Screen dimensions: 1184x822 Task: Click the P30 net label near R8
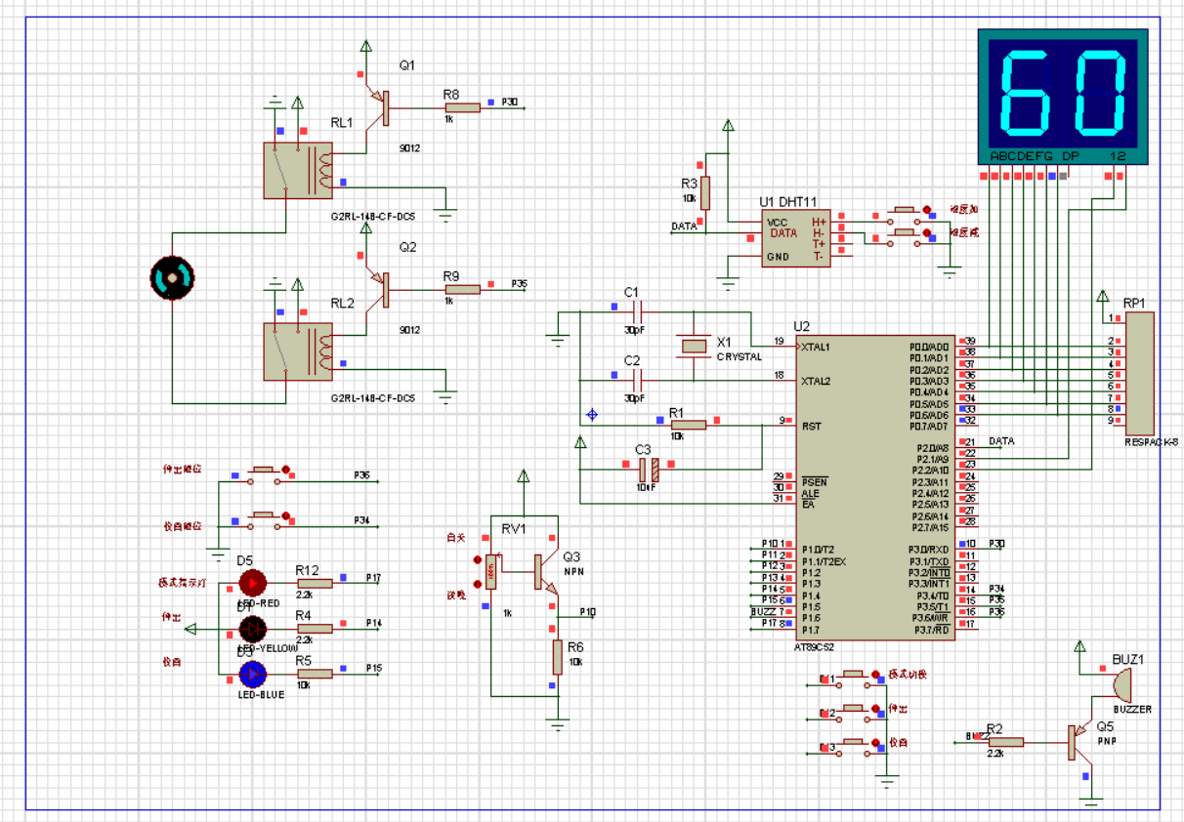509,102
